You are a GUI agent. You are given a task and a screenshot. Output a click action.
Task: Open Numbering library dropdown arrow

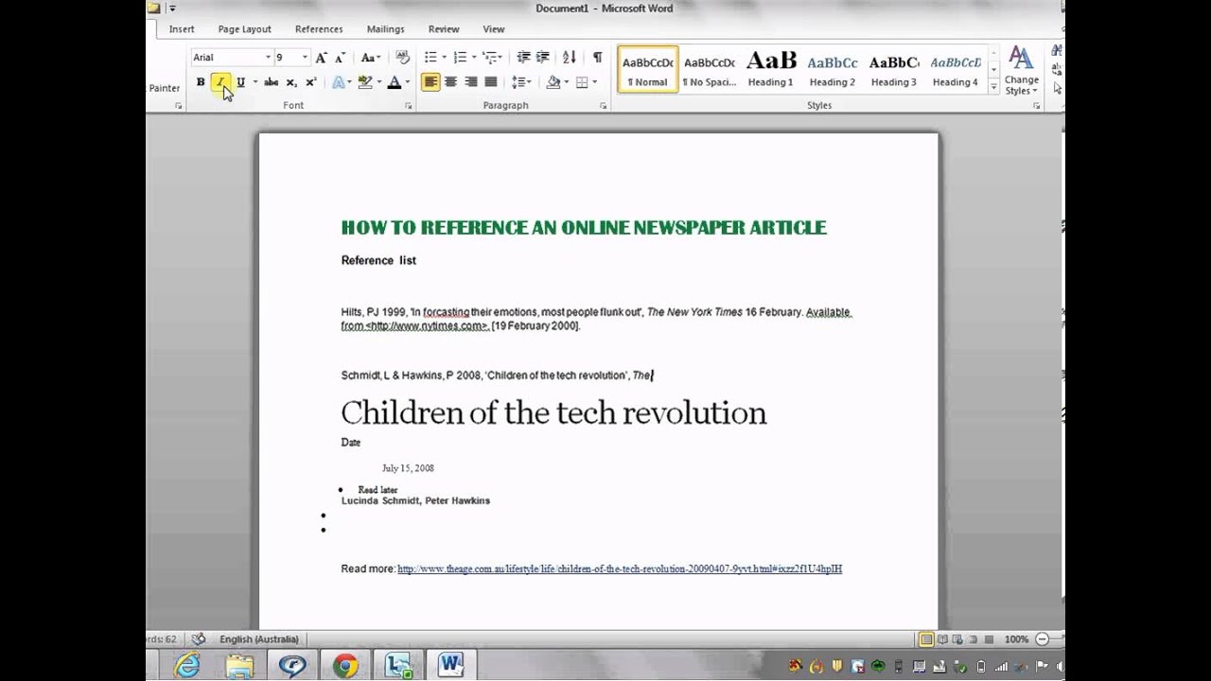[x=473, y=57]
